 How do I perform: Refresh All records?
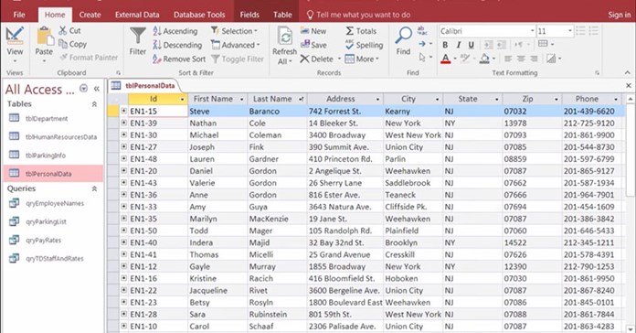tap(284, 46)
